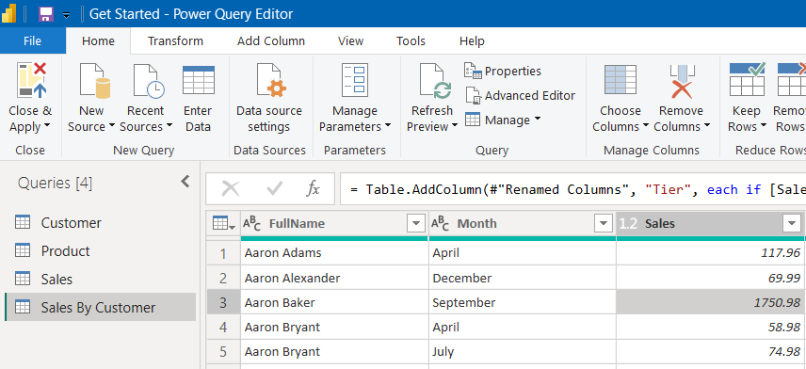Click the Save icon in title bar
This screenshot has width=806, height=369.
tap(46, 14)
